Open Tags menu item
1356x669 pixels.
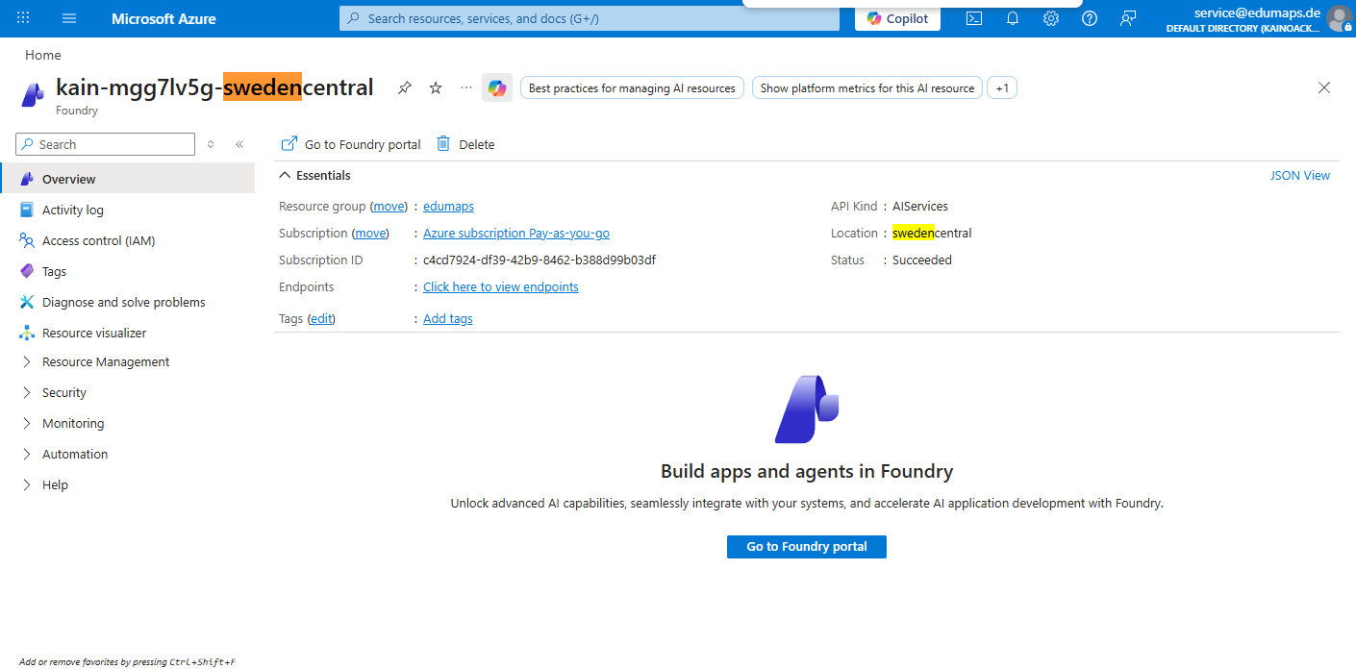point(128,271)
